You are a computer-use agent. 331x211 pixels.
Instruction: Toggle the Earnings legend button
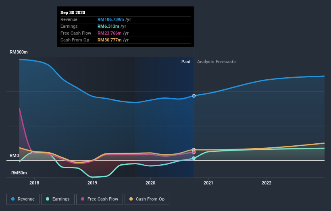58,199
